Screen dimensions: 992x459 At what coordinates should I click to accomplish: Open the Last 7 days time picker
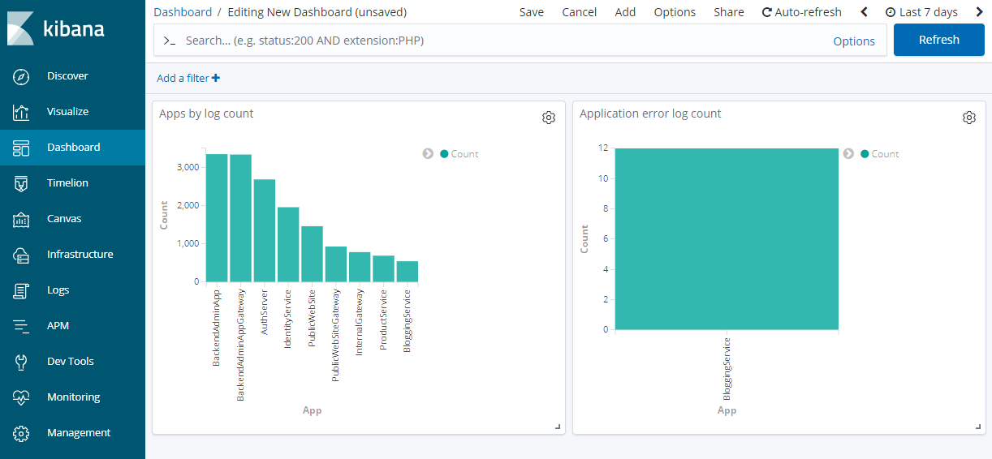[x=921, y=12]
